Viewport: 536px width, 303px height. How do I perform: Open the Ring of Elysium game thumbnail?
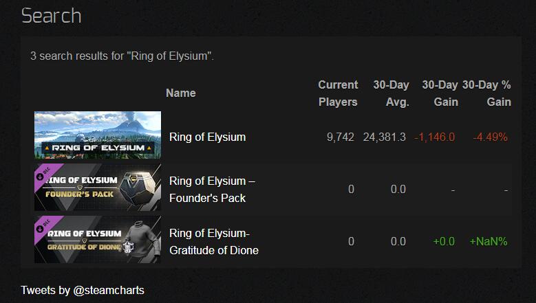point(97,135)
